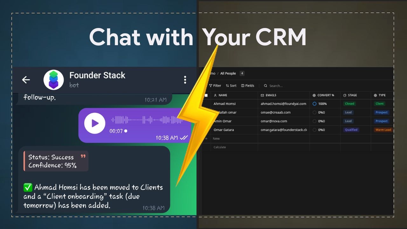
Task: Click the search magnifier icon
Action: pyautogui.click(x=266, y=86)
